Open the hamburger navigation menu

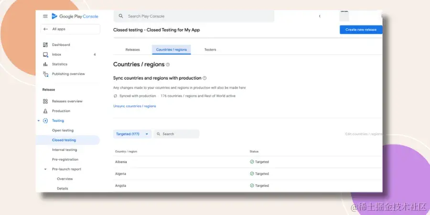(45, 16)
